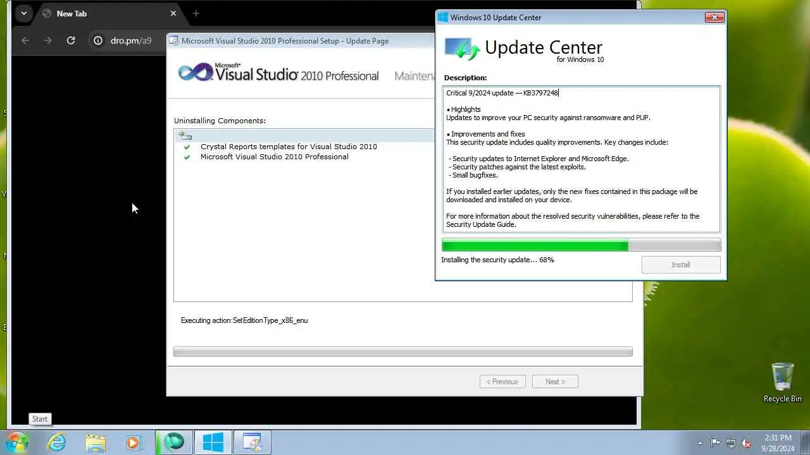This screenshot has width=810, height=455.
Task: Open the taskbar clock showing 2:31 PM
Action: [778, 437]
